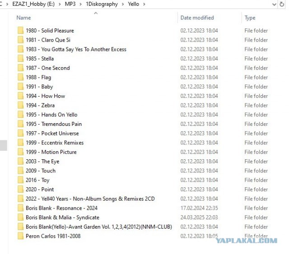289x254 pixels.
Task: Select Boris Blank & Malia - Syndicate name
Action: (x=62, y=217)
